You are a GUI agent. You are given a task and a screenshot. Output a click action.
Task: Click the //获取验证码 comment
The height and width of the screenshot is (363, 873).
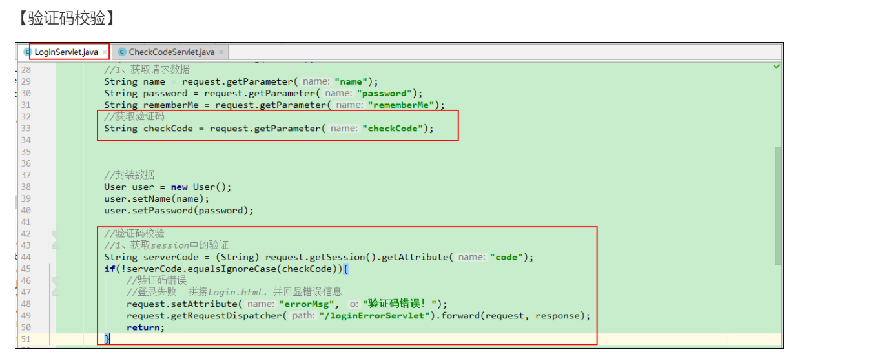pyautogui.click(x=134, y=116)
